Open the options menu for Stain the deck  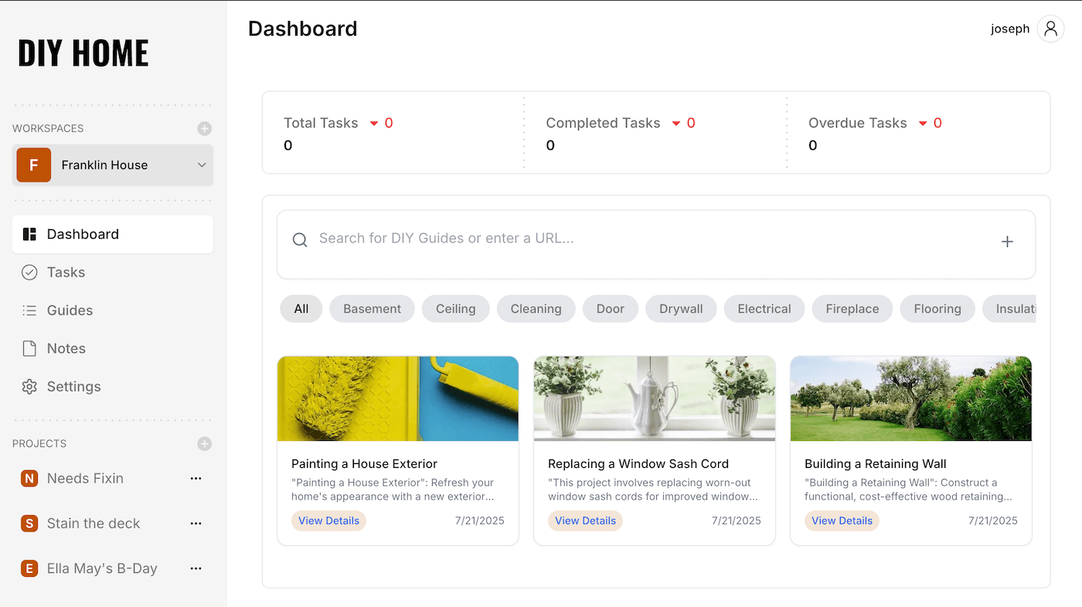196,523
